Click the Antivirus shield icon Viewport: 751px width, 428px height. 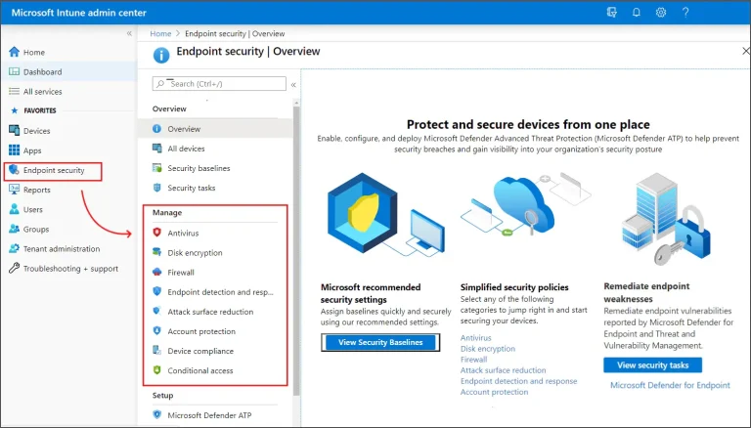tap(157, 233)
